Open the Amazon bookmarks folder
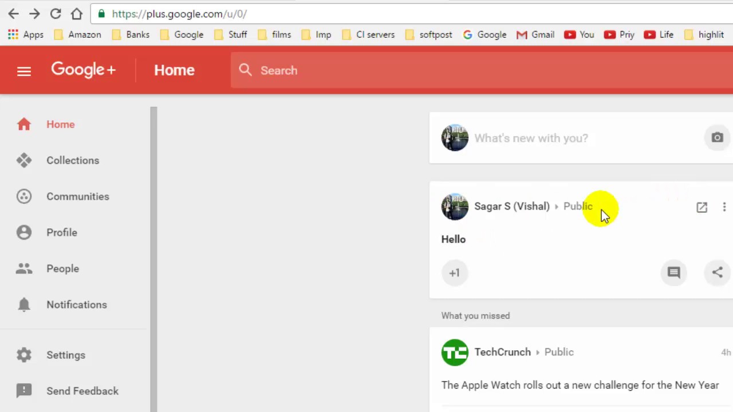 pyautogui.click(x=77, y=35)
